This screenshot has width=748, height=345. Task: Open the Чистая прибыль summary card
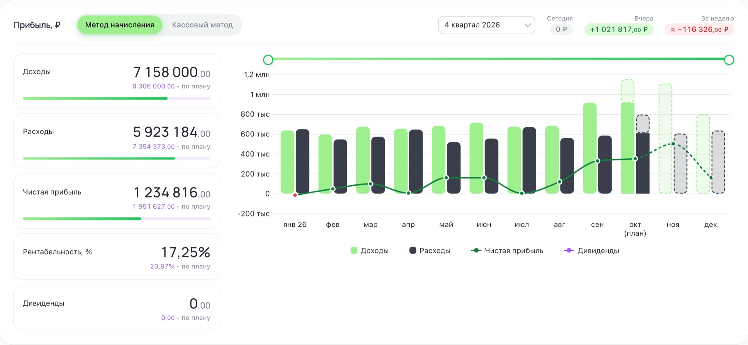pyautogui.click(x=117, y=201)
